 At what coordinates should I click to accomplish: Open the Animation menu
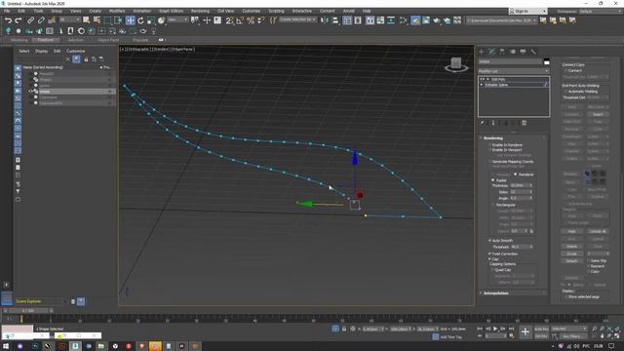click(x=141, y=11)
